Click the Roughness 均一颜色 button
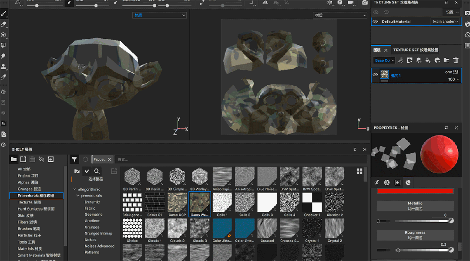This screenshot has height=261, width=470. click(415, 235)
